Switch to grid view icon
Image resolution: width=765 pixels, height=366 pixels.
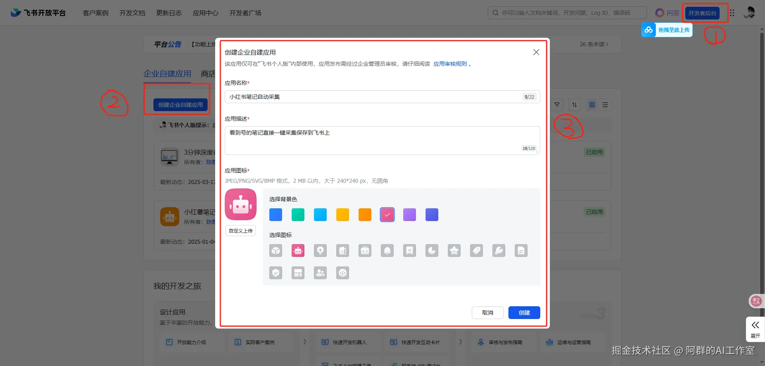tap(592, 105)
